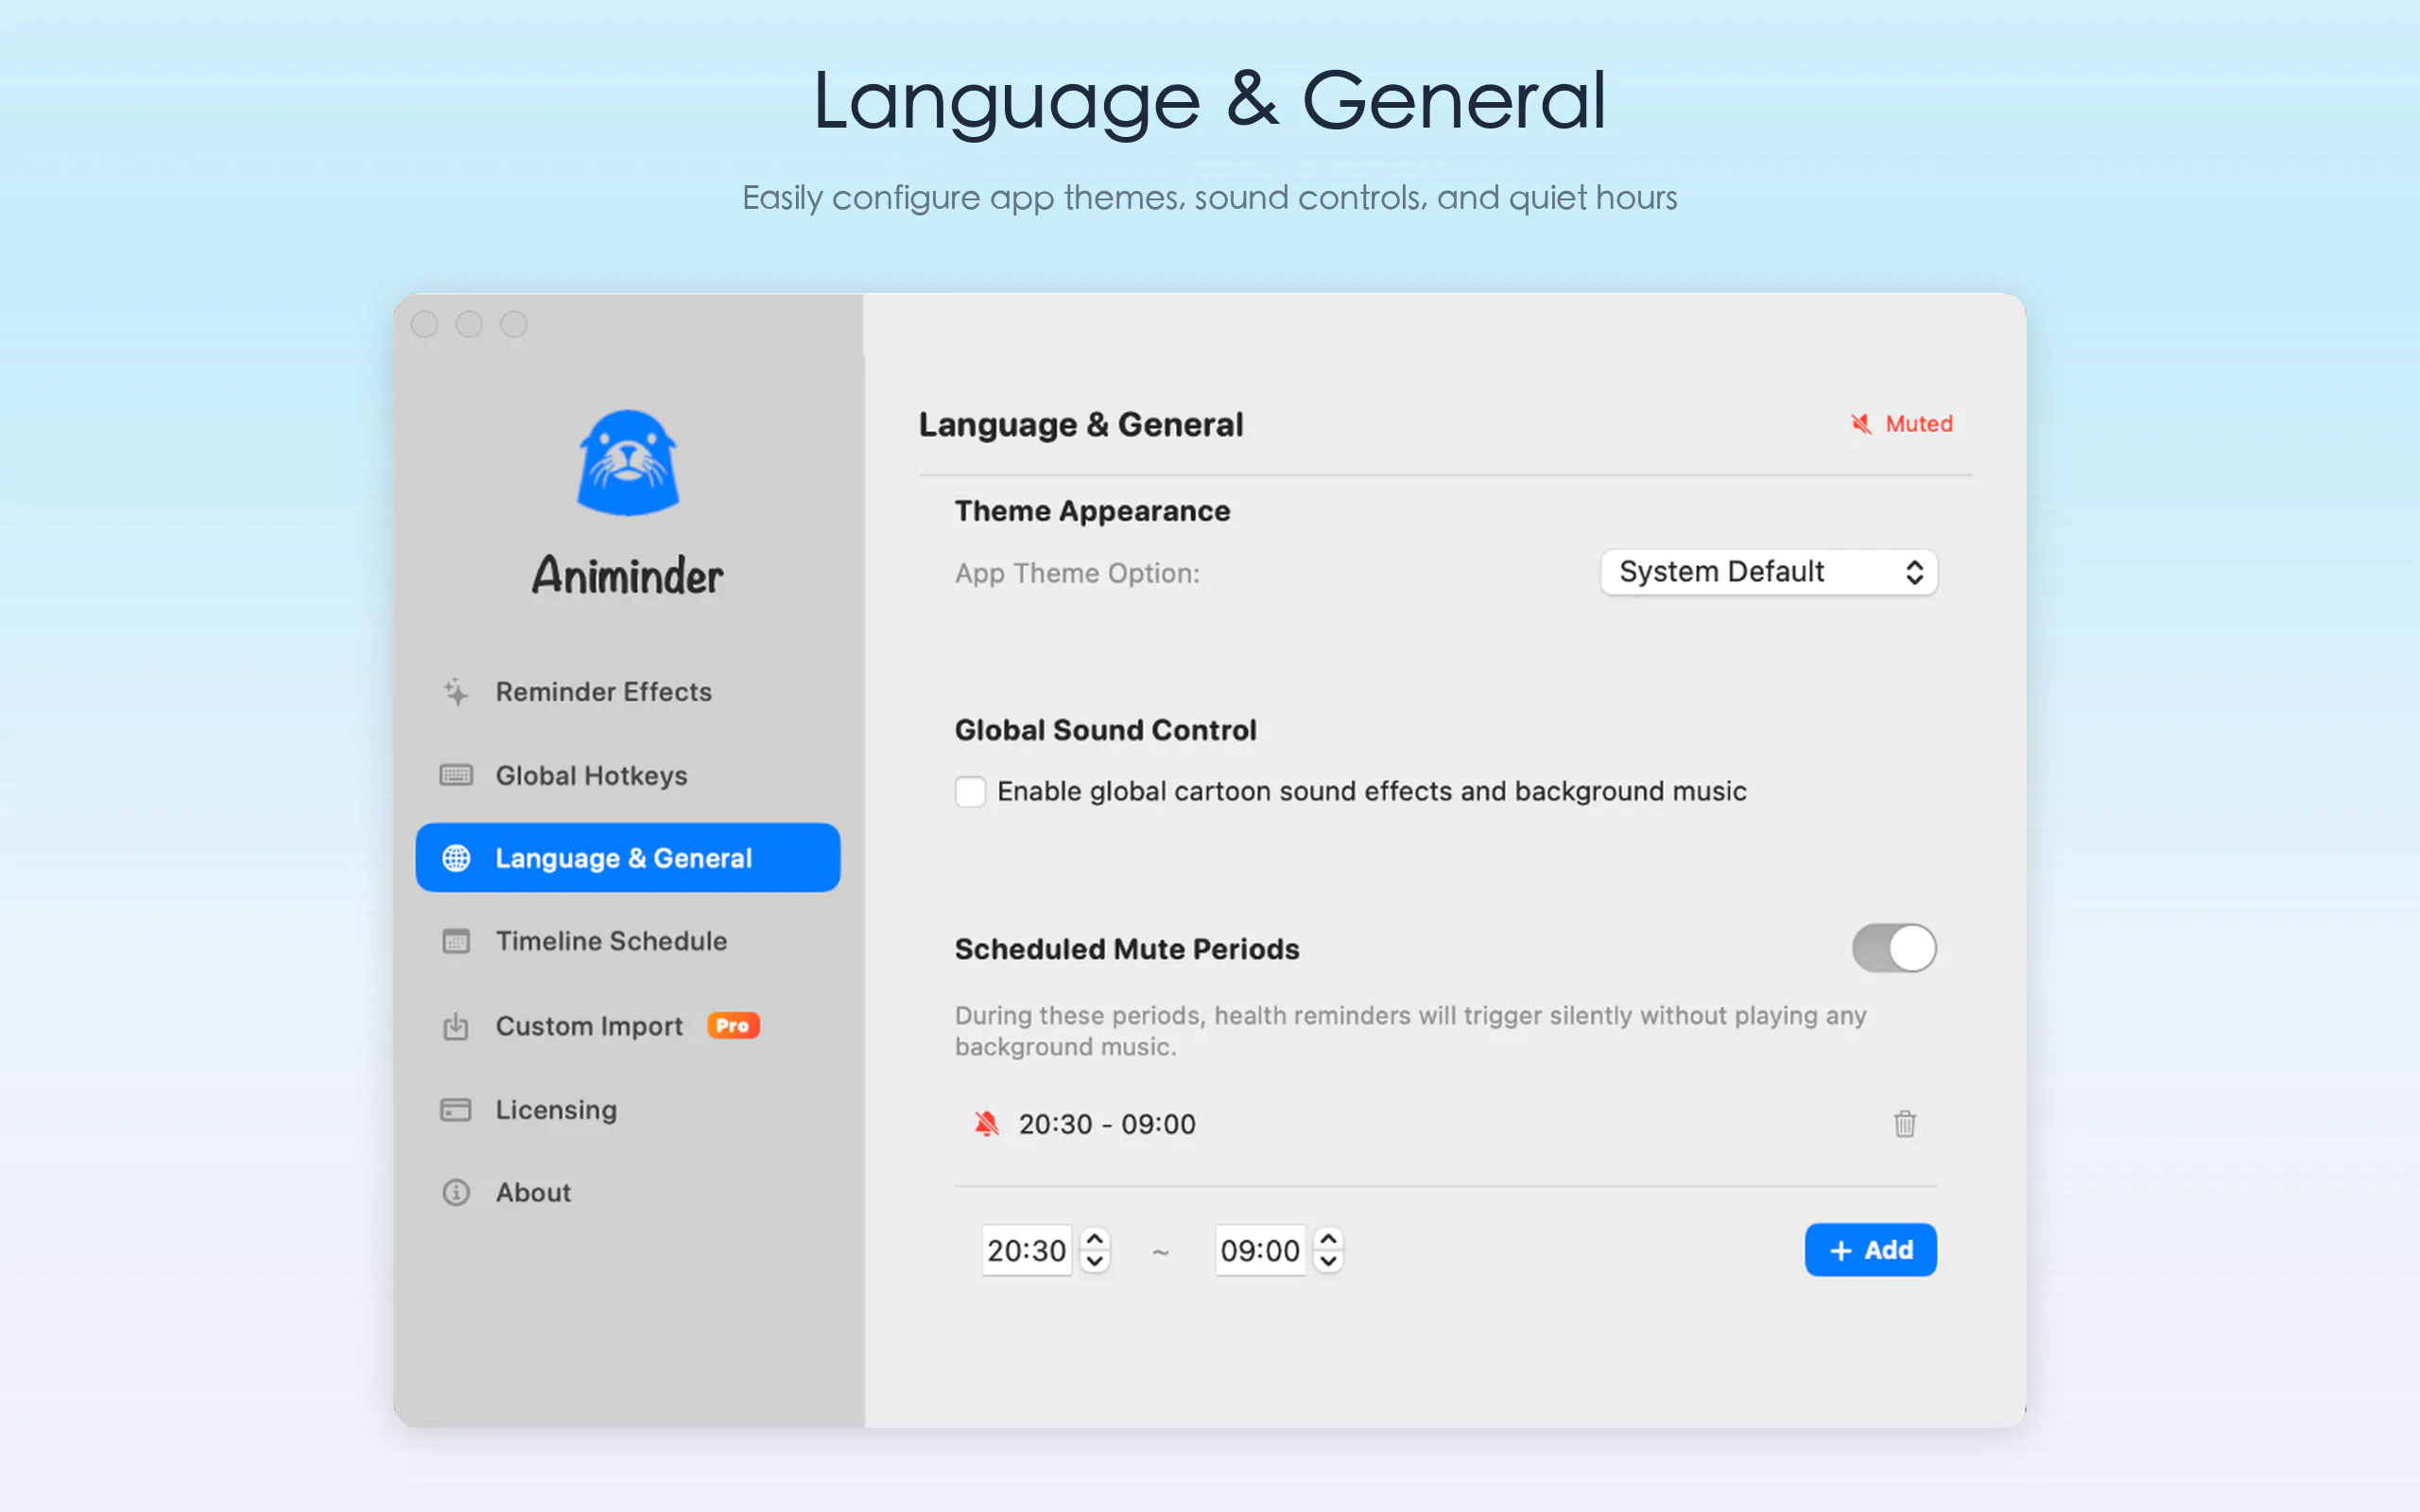
Task: Open the App Theme Option dropdown
Action: click(x=1768, y=572)
